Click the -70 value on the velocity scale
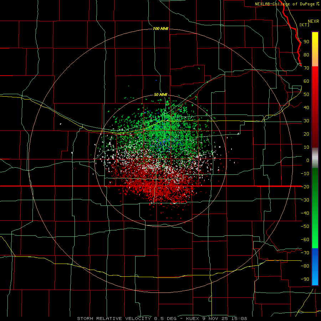The image size is (321, 321). coord(305,253)
